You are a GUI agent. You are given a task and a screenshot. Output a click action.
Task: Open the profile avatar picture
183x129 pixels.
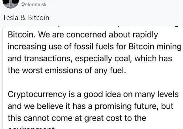coord(11,4)
